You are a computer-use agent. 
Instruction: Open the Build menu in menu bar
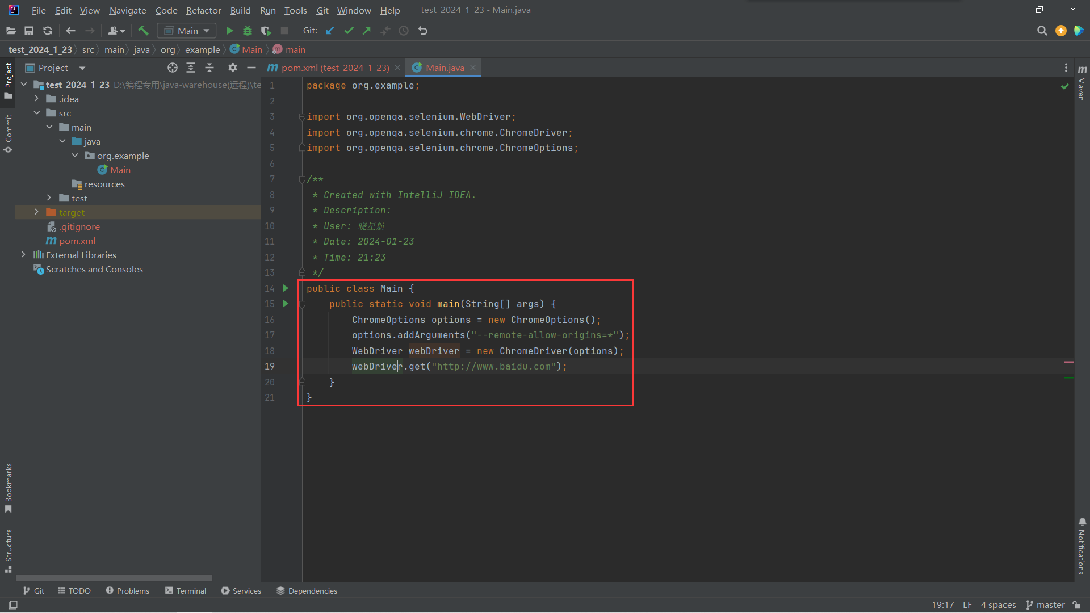240,10
